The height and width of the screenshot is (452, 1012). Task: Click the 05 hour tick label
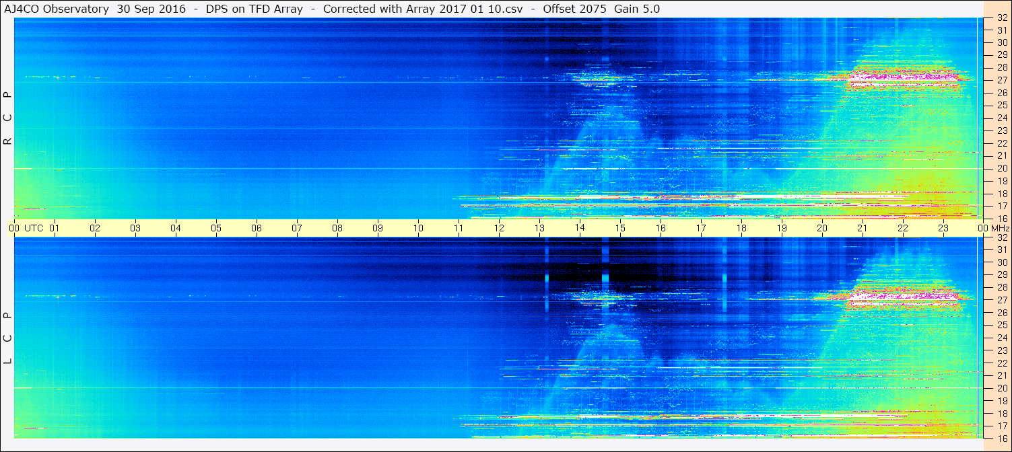point(216,228)
